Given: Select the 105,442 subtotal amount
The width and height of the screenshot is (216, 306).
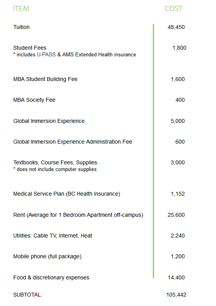Looking at the screenshot, I should [176, 295].
